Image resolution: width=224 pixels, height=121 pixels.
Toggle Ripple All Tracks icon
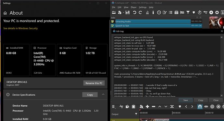218,107
